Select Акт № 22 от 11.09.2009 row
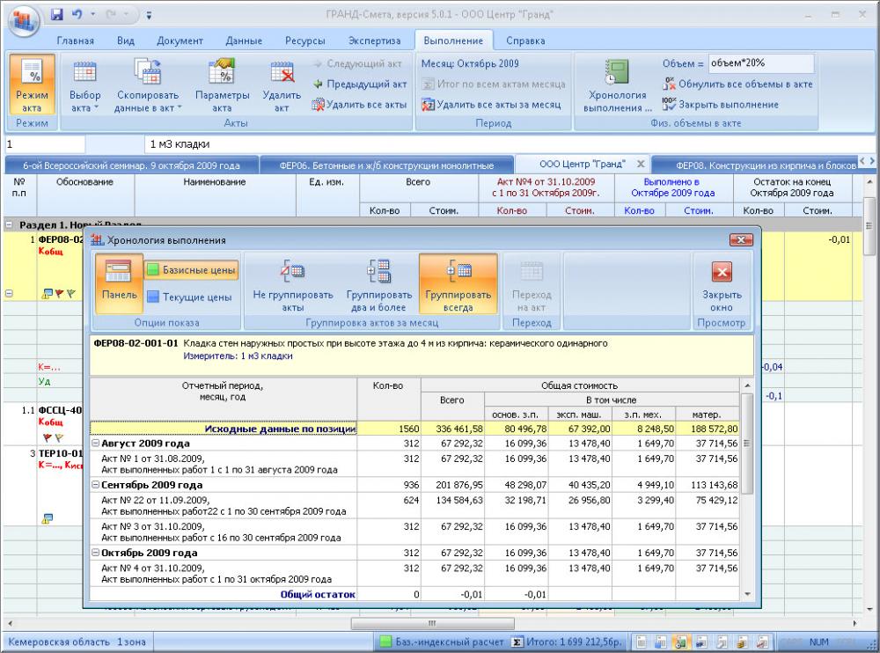Image resolution: width=880 pixels, height=653 pixels. pyautogui.click(x=220, y=506)
